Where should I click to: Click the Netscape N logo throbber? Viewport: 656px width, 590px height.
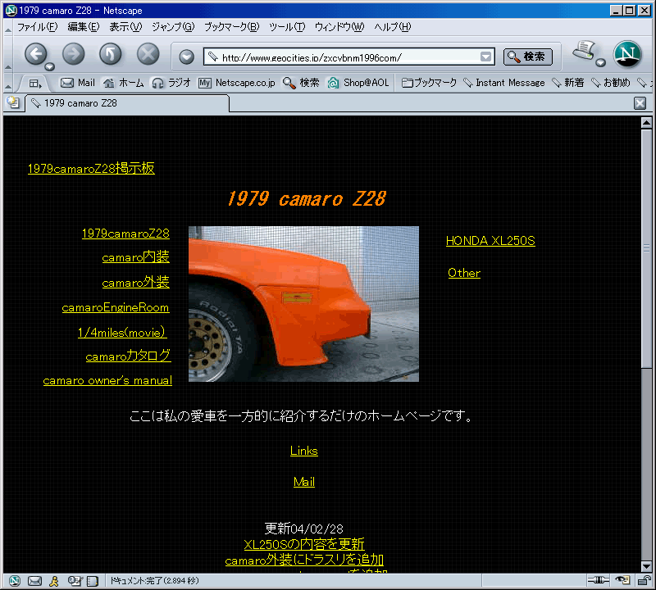[627, 54]
